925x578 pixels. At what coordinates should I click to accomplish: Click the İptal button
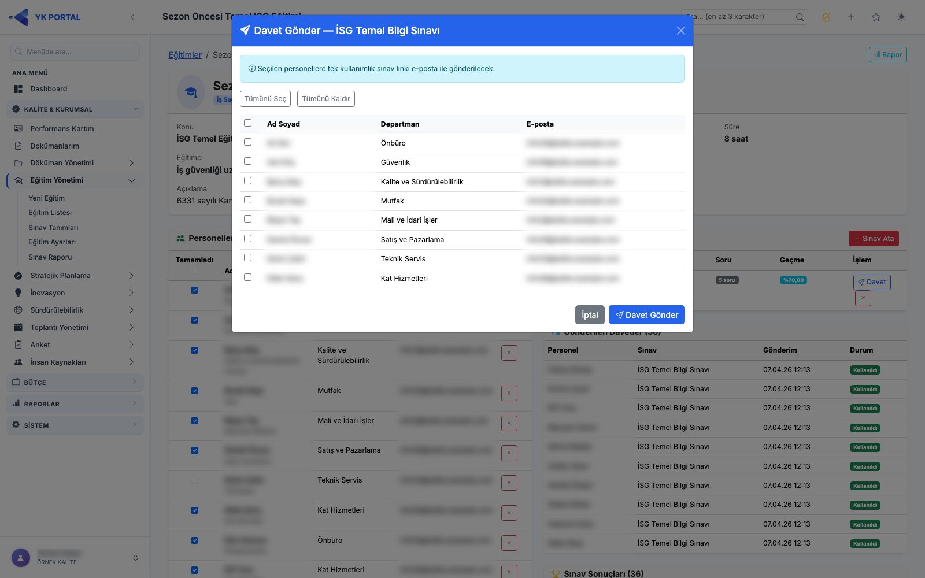[x=590, y=315]
